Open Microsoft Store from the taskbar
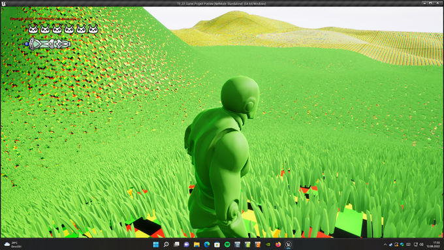 tap(217, 244)
